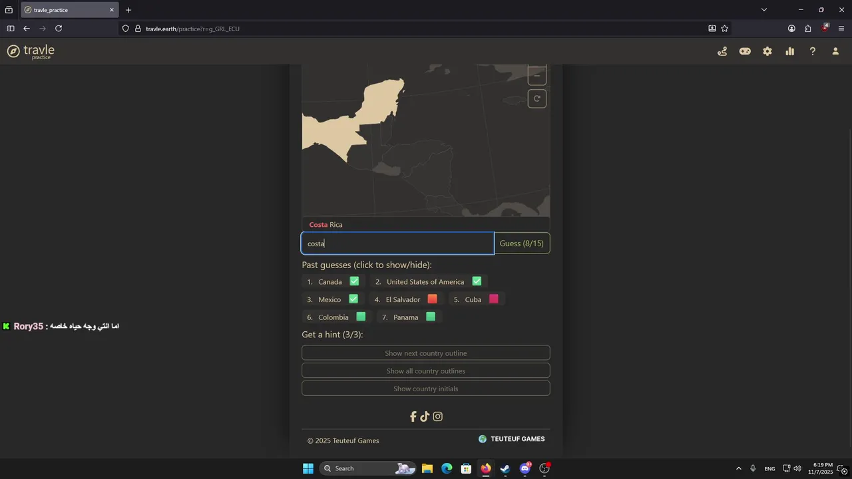Reset the map view with refresh icon
Viewport: 852px width, 479px height.
coord(537,98)
